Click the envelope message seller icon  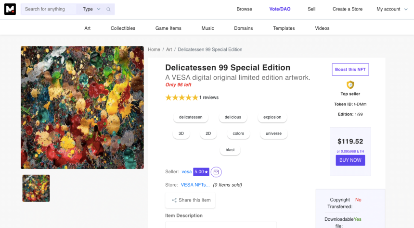point(216,172)
